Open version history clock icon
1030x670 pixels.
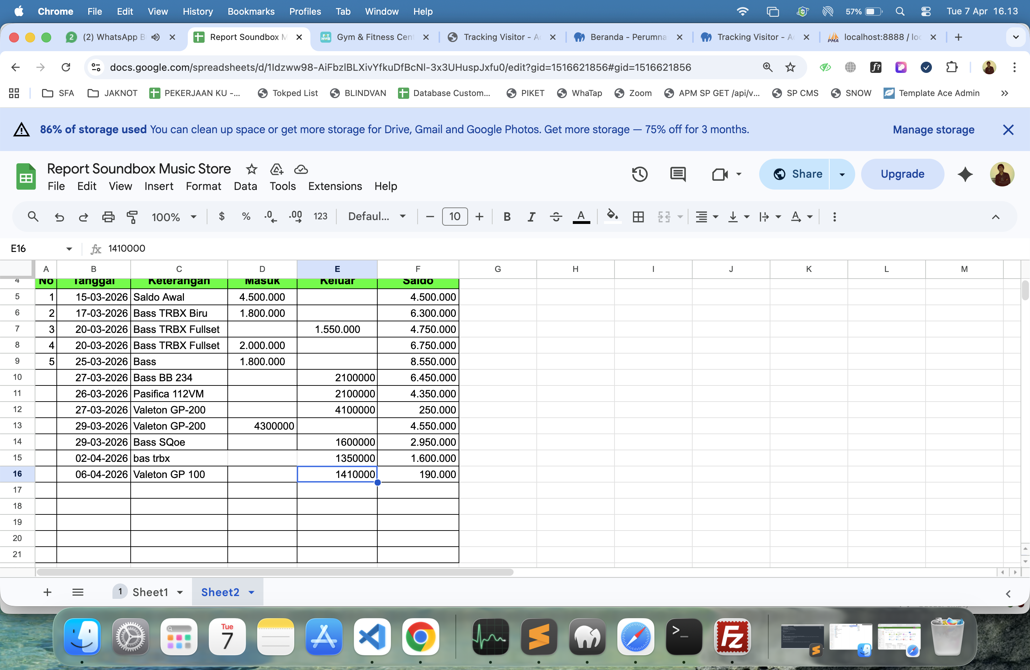pyautogui.click(x=640, y=174)
